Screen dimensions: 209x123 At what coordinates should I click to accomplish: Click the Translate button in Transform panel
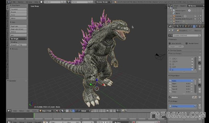[x=18, y=10]
